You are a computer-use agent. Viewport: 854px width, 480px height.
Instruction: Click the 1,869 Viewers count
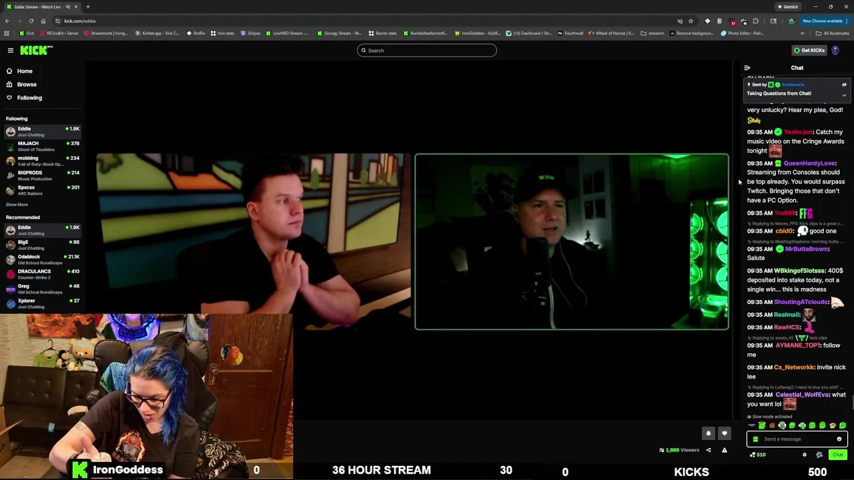pyautogui.click(x=679, y=450)
